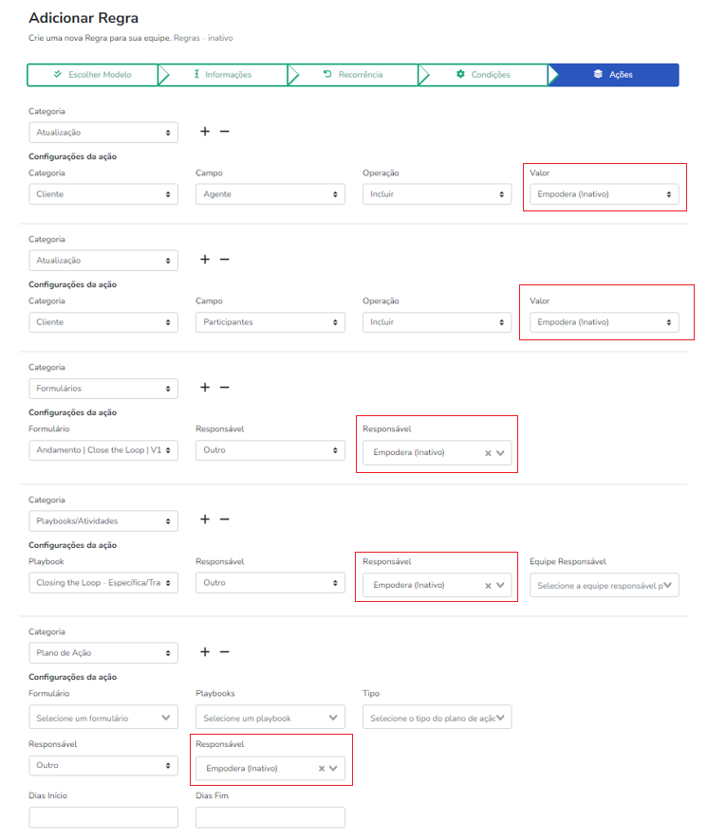Clear Responsável in Plano de Ação settings
This screenshot has width=726, height=838.
(x=321, y=769)
